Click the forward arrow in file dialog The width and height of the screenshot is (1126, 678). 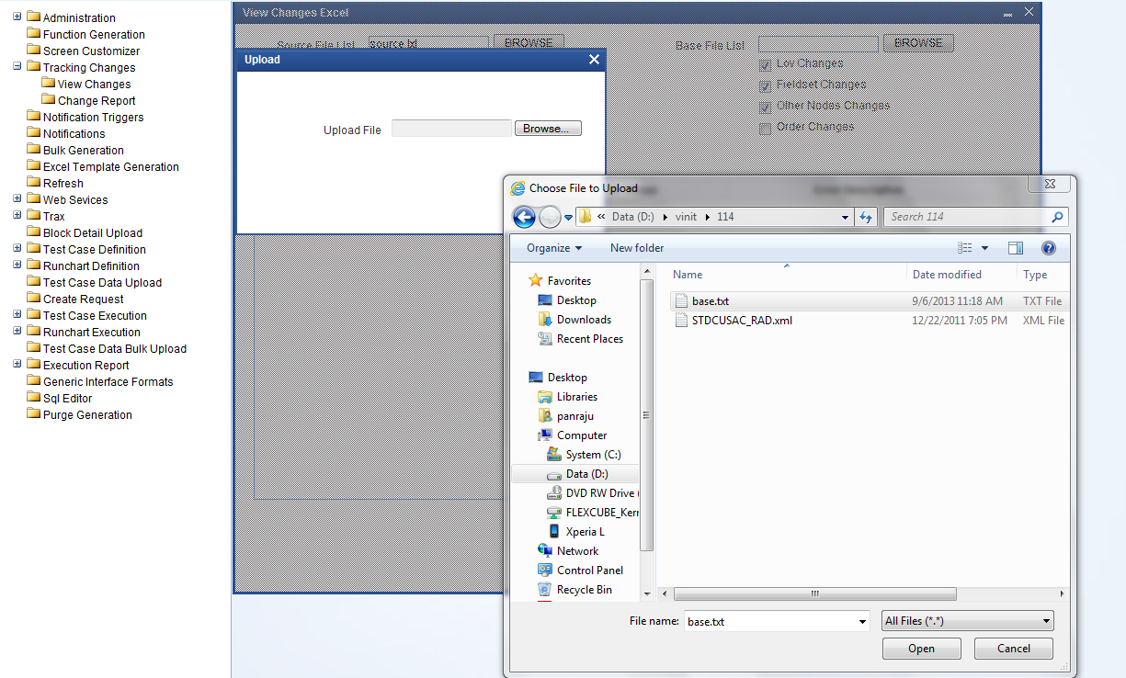pyautogui.click(x=550, y=217)
